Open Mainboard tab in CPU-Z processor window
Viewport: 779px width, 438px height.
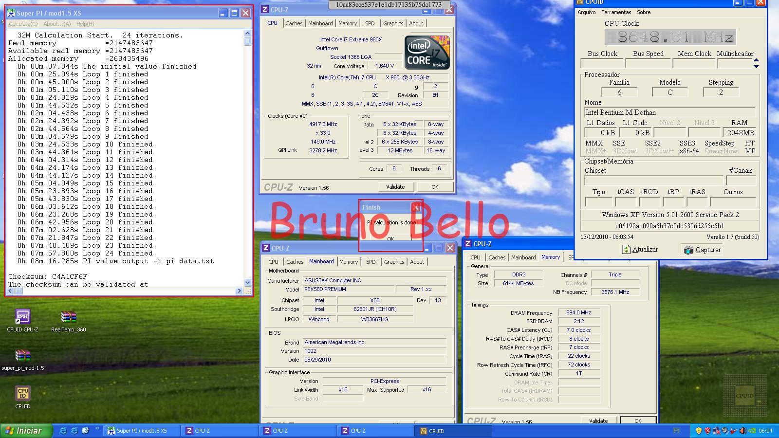tap(320, 23)
